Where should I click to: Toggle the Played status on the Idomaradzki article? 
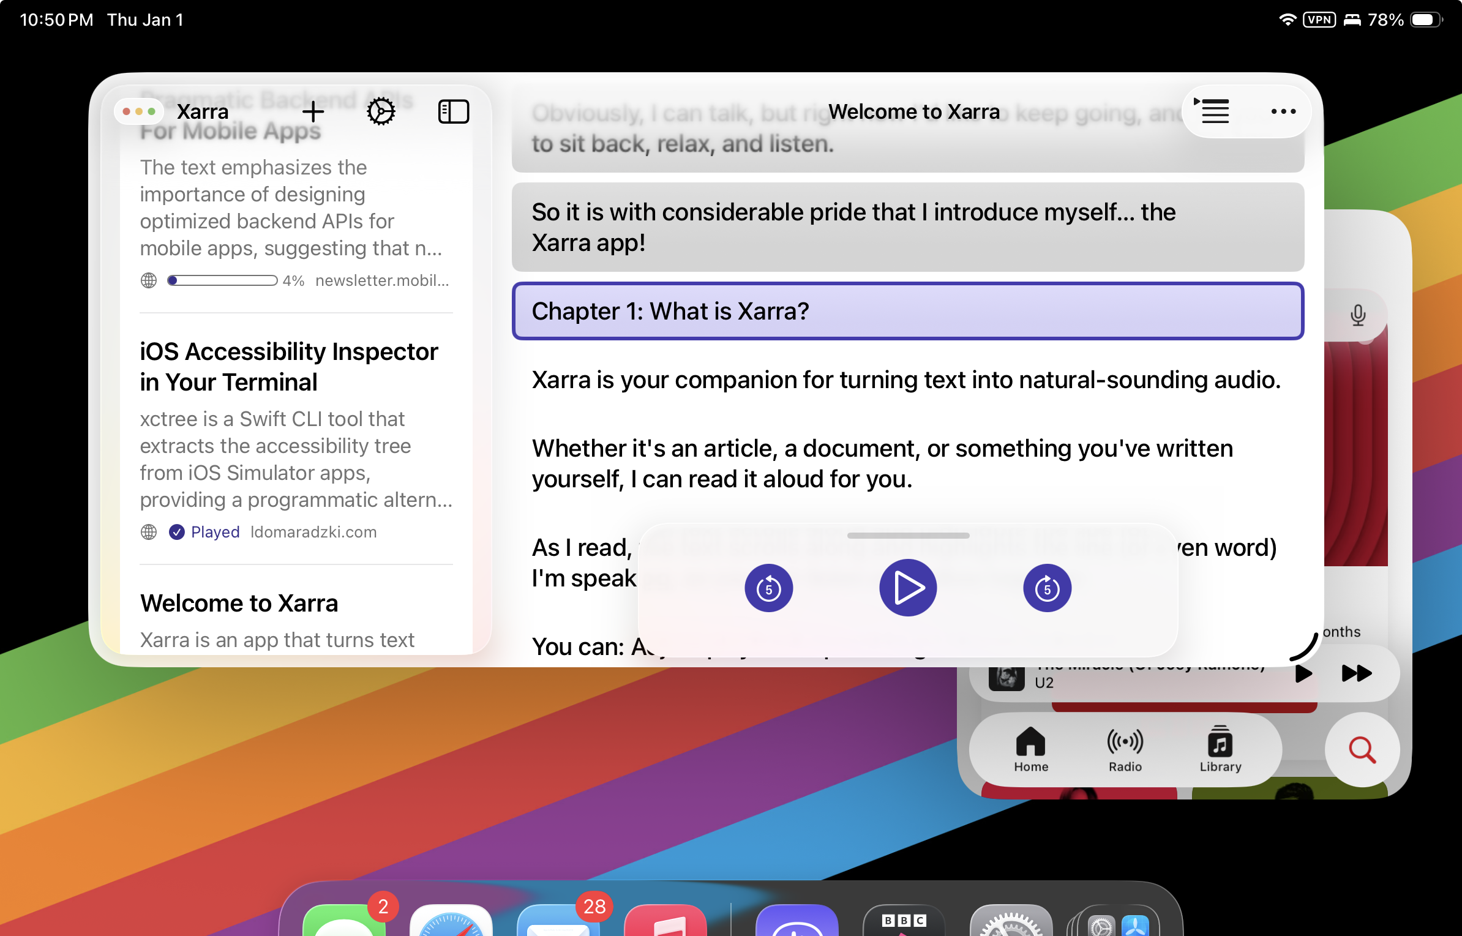click(177, 531)
